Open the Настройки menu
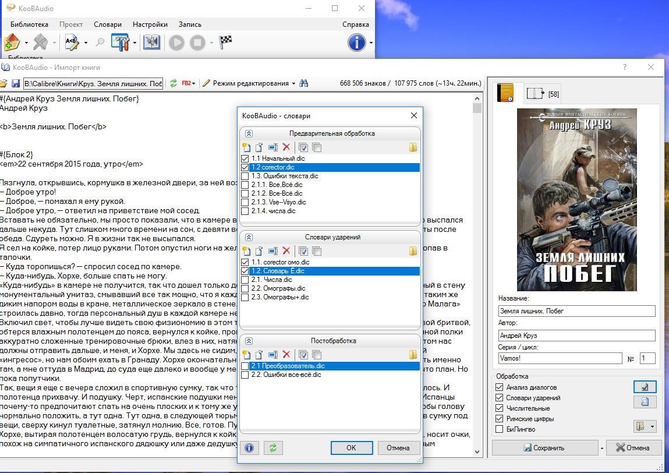Screen dimensions: 669x473 (150, 24)
